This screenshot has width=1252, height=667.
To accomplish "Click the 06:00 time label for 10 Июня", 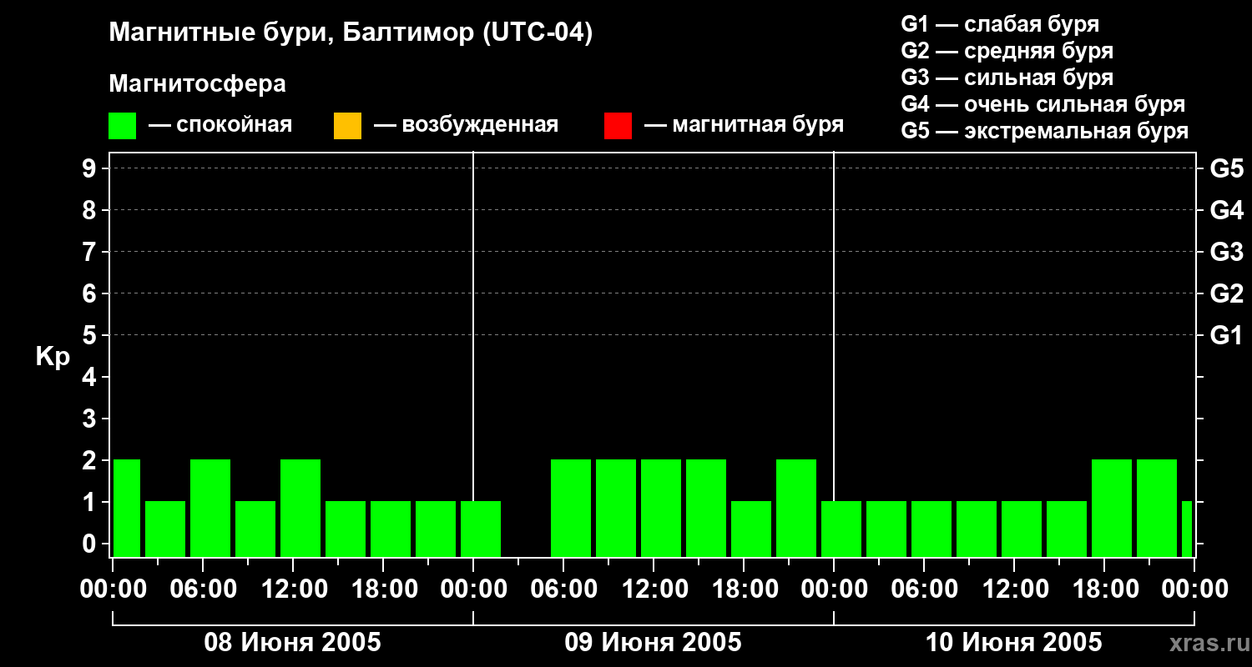I will pyautogui.click(x=924, y=589).
